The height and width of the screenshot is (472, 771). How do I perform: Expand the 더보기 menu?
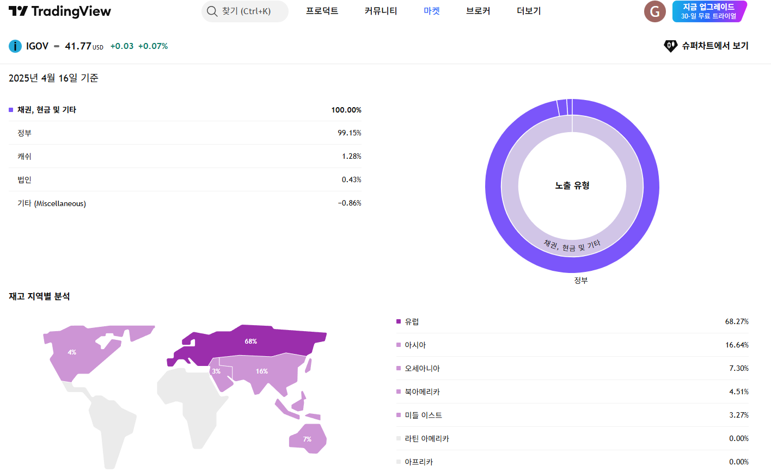click(528, 11)
